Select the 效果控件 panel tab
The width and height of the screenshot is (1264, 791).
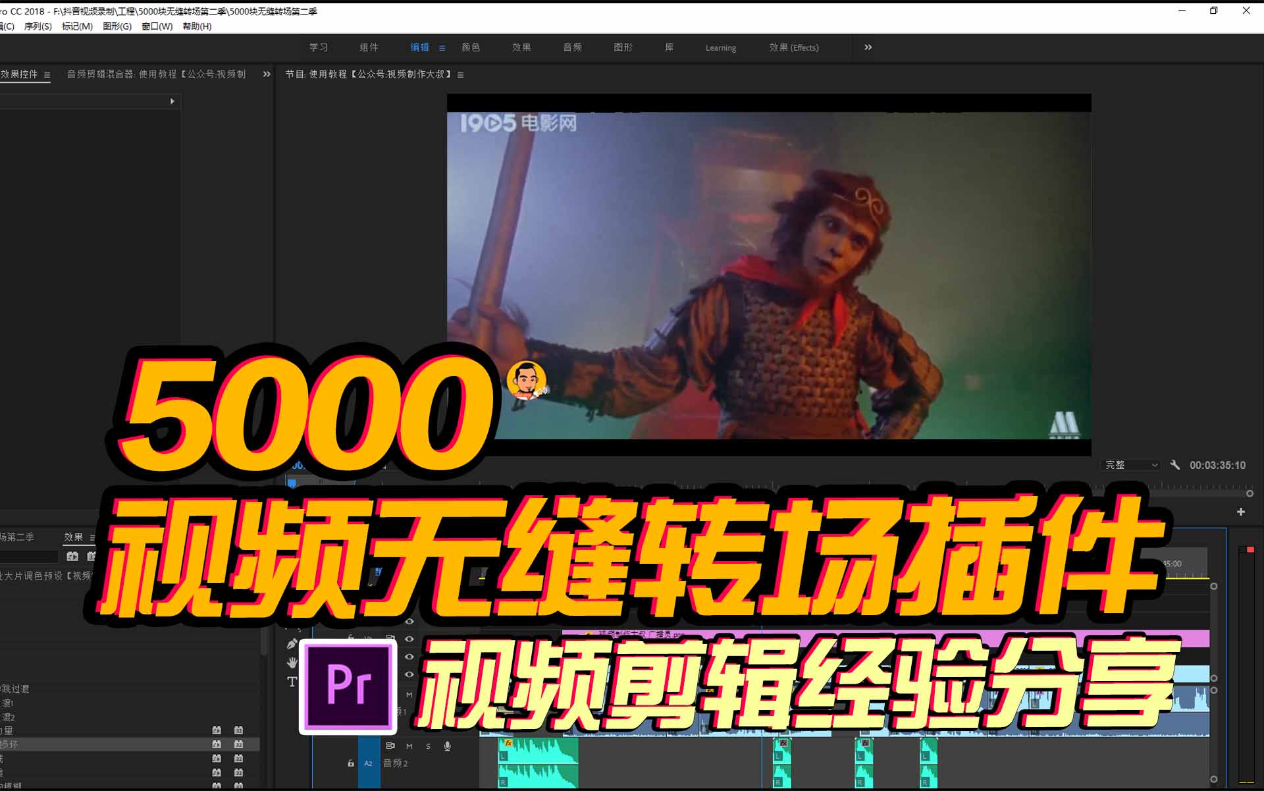point(19,74)
